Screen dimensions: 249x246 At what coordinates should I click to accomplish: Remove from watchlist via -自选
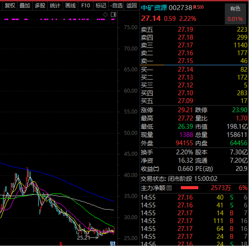[116, 6]
